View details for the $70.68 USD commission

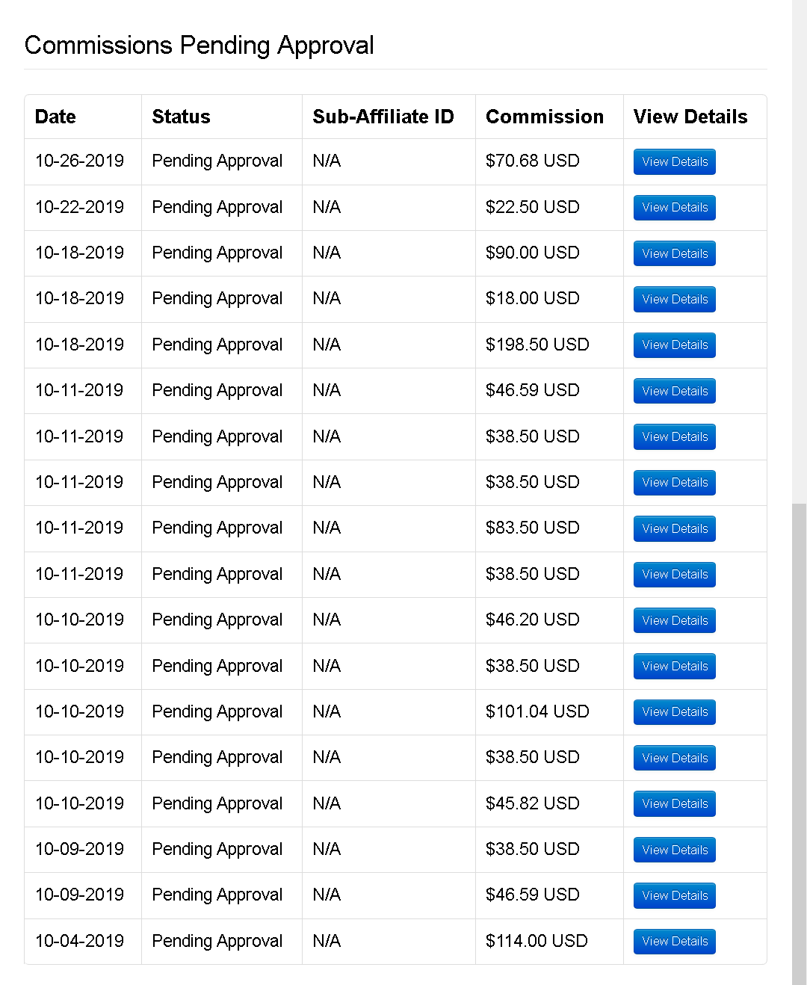674,161
